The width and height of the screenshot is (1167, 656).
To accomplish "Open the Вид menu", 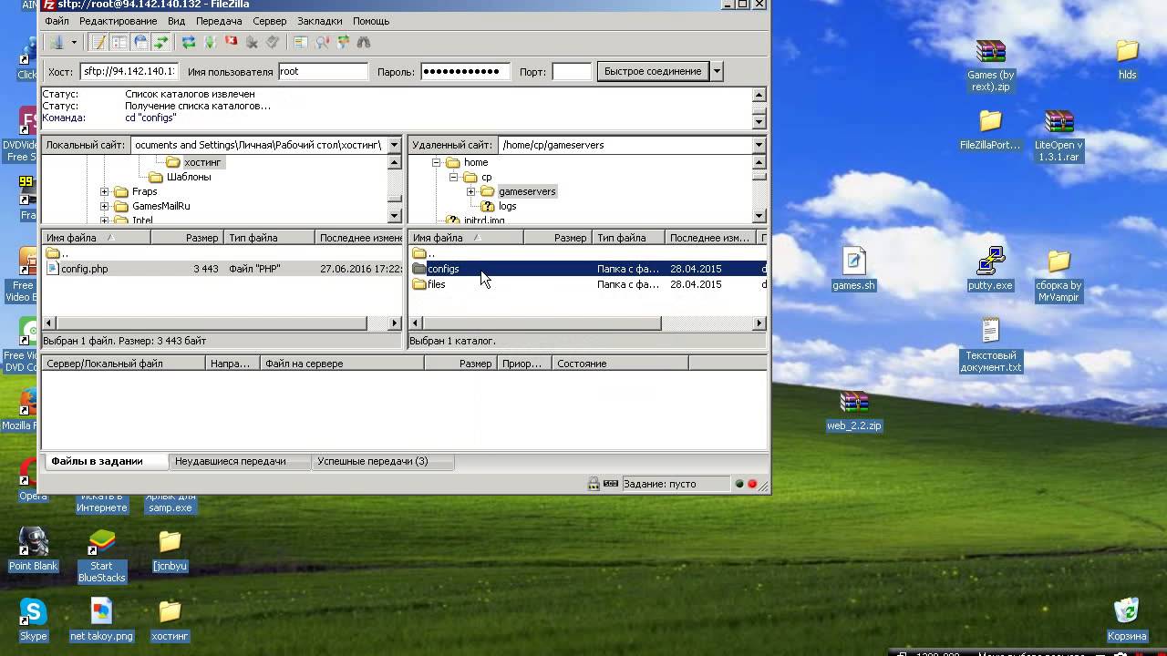I will [177, 21].
